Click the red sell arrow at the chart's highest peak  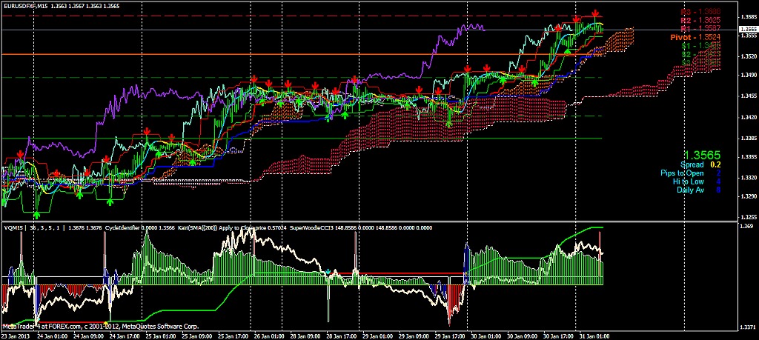(x=596, y=14)
